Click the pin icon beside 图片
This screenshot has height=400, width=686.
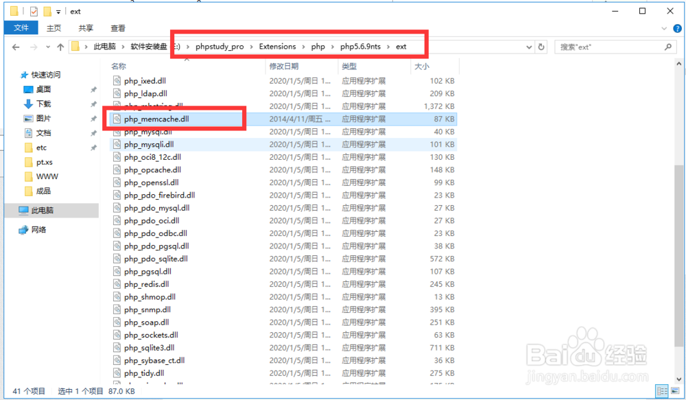point(93,118)
